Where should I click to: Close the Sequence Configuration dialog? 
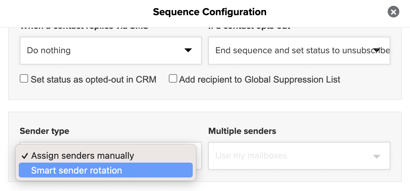393,12
